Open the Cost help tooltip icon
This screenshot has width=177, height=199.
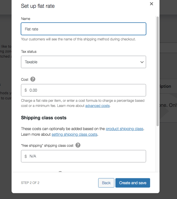[33, 79]
